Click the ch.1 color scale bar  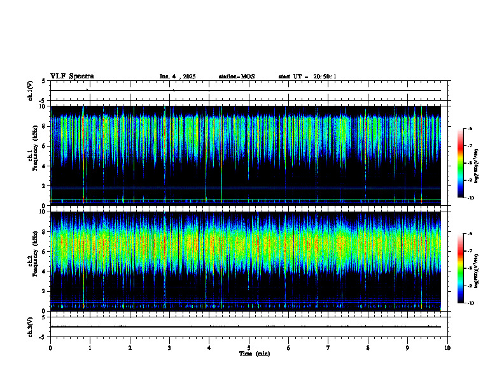tap(460, 163)
